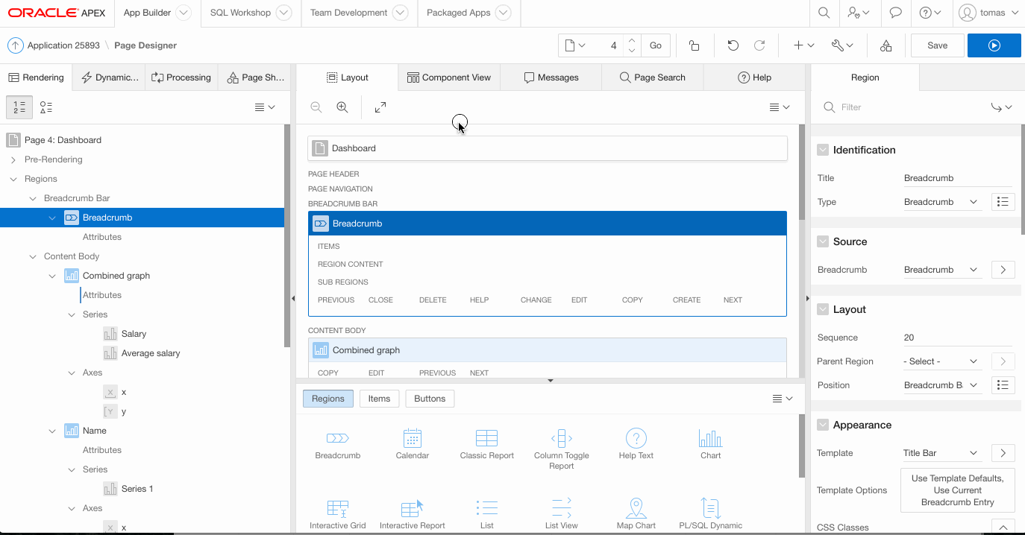1025x535 pixels.
Task: Click the Save button
Action: pyautogui.click(x=937, y=45)
